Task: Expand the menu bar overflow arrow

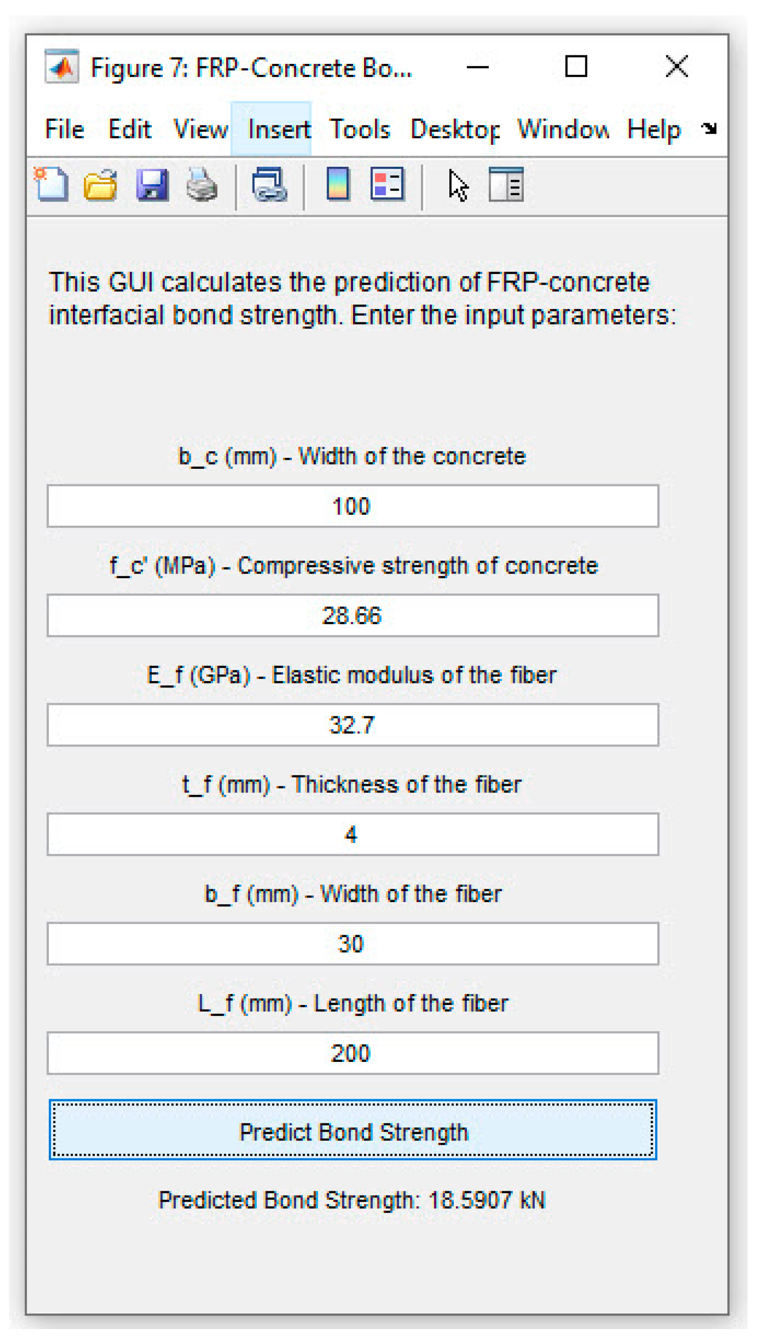Action: 709,128
